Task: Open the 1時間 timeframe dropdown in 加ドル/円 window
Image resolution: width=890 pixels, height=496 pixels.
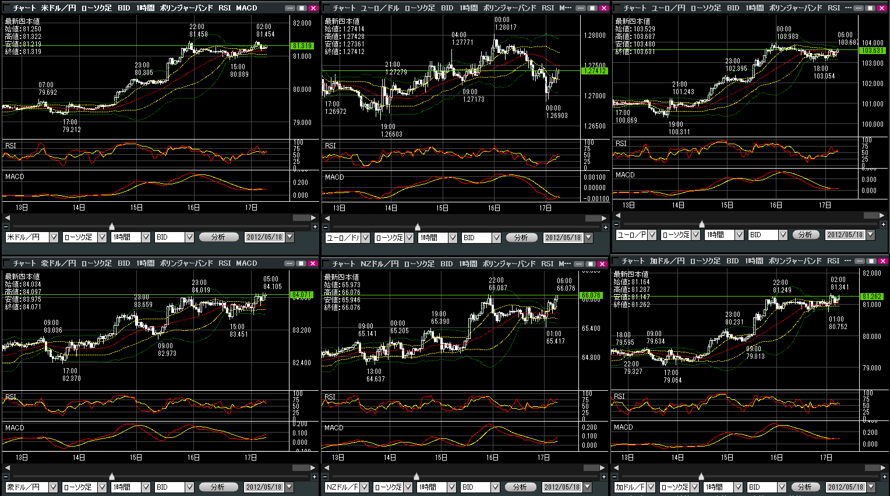Action: (739, 487)
